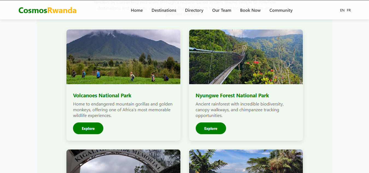This screenshot has width=369, height=173.
Task: Switch language to FR
Action: (349, 10)
